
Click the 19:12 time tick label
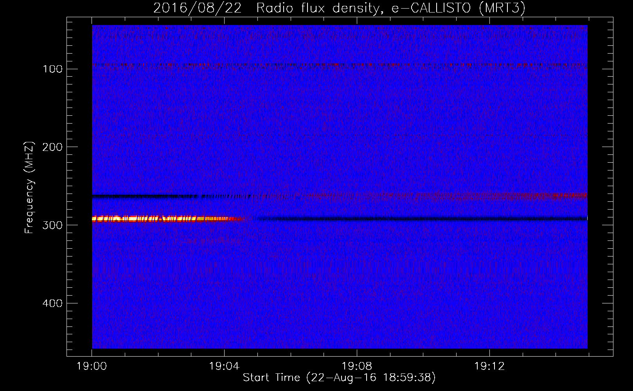[489, 366]
